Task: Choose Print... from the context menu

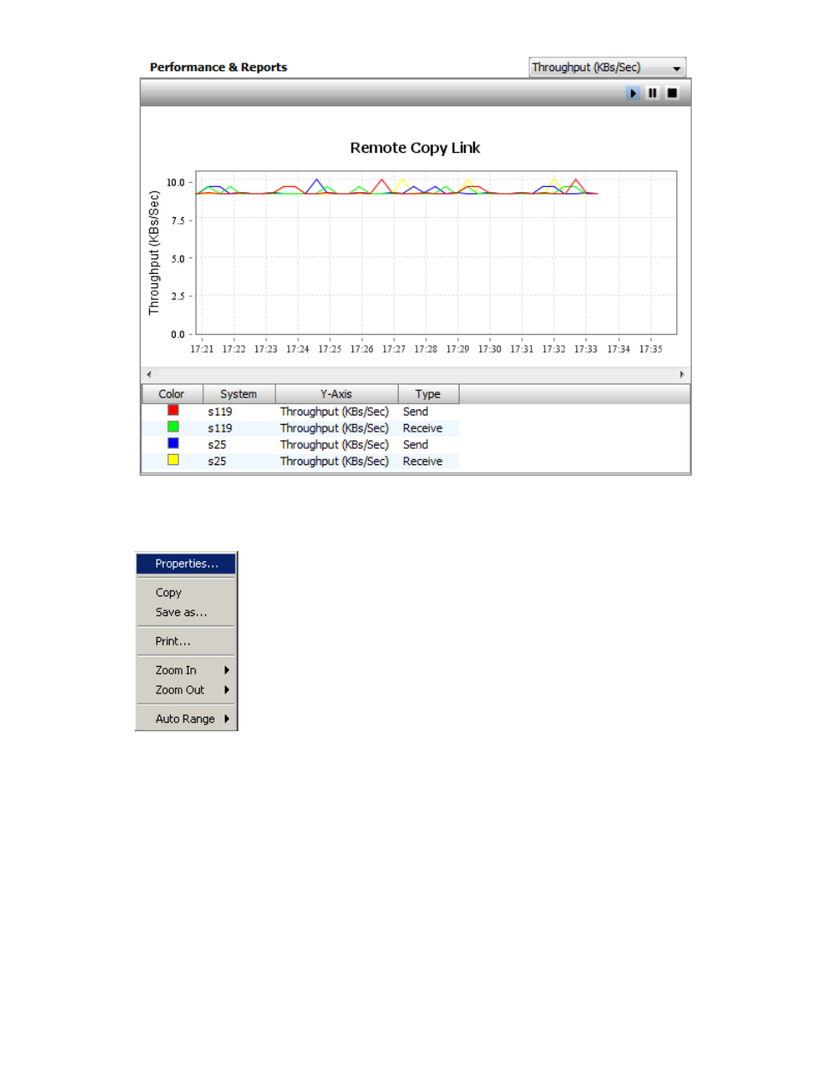Action: click(186, 641)
